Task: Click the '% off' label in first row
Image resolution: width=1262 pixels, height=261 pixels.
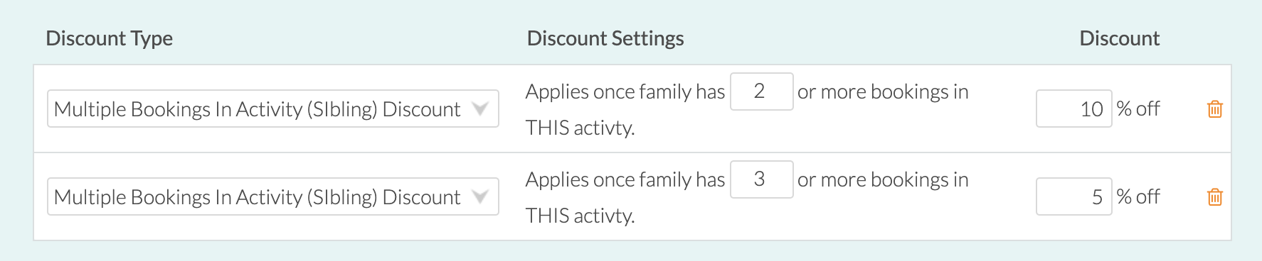Action: 1138,109
